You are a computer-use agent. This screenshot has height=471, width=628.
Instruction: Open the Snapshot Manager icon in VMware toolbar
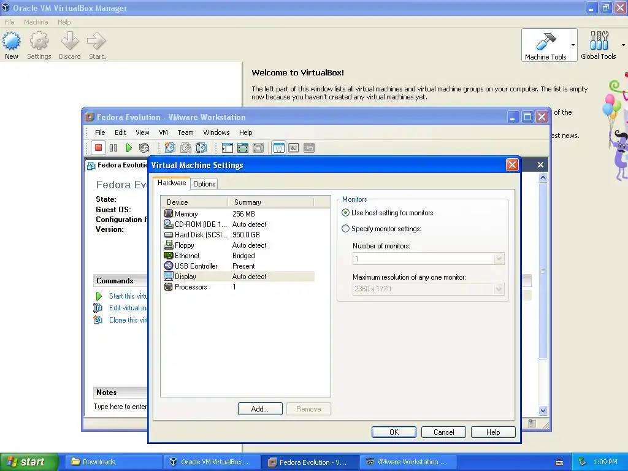[201, 148]
